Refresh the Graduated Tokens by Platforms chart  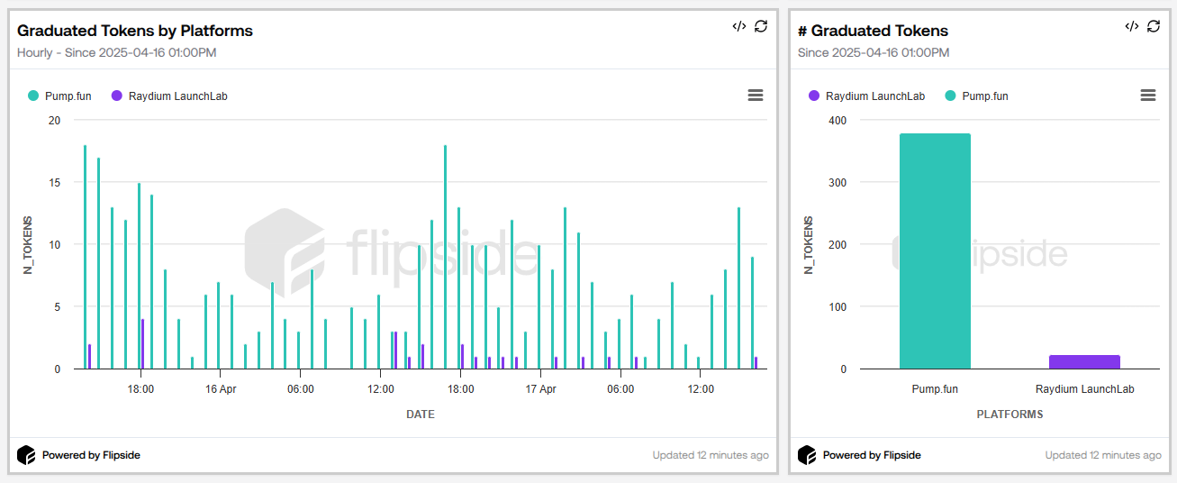click(x=761, y=26)
